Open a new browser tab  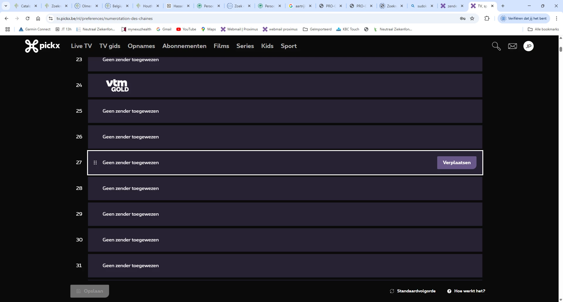(503, 6)
